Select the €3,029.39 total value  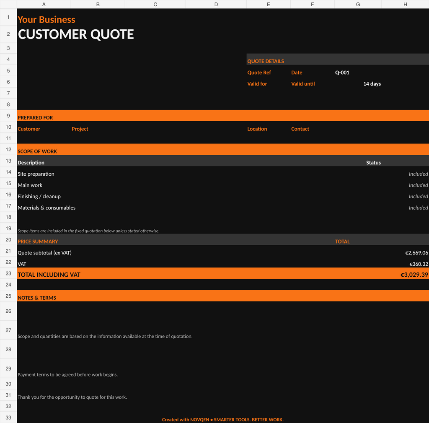(x=414, y=275)
